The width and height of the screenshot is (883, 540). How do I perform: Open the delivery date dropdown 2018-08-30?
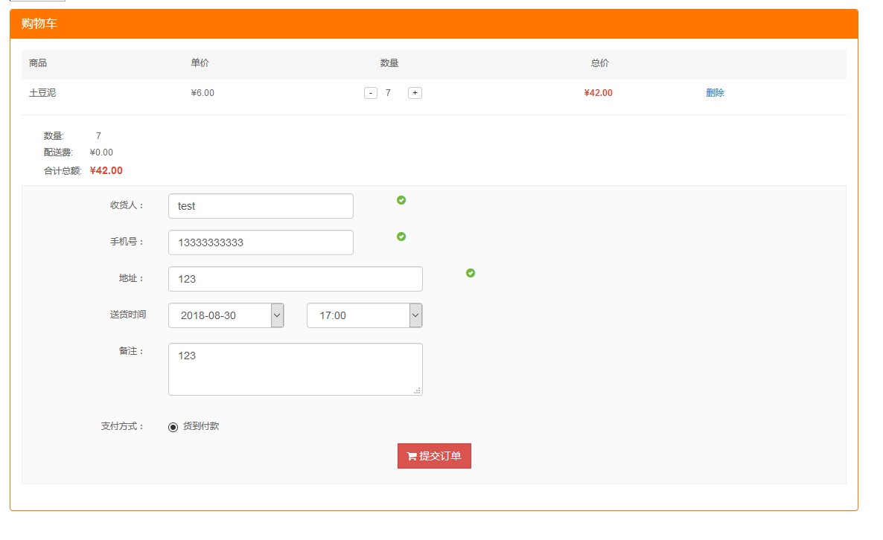click(226, 315)
